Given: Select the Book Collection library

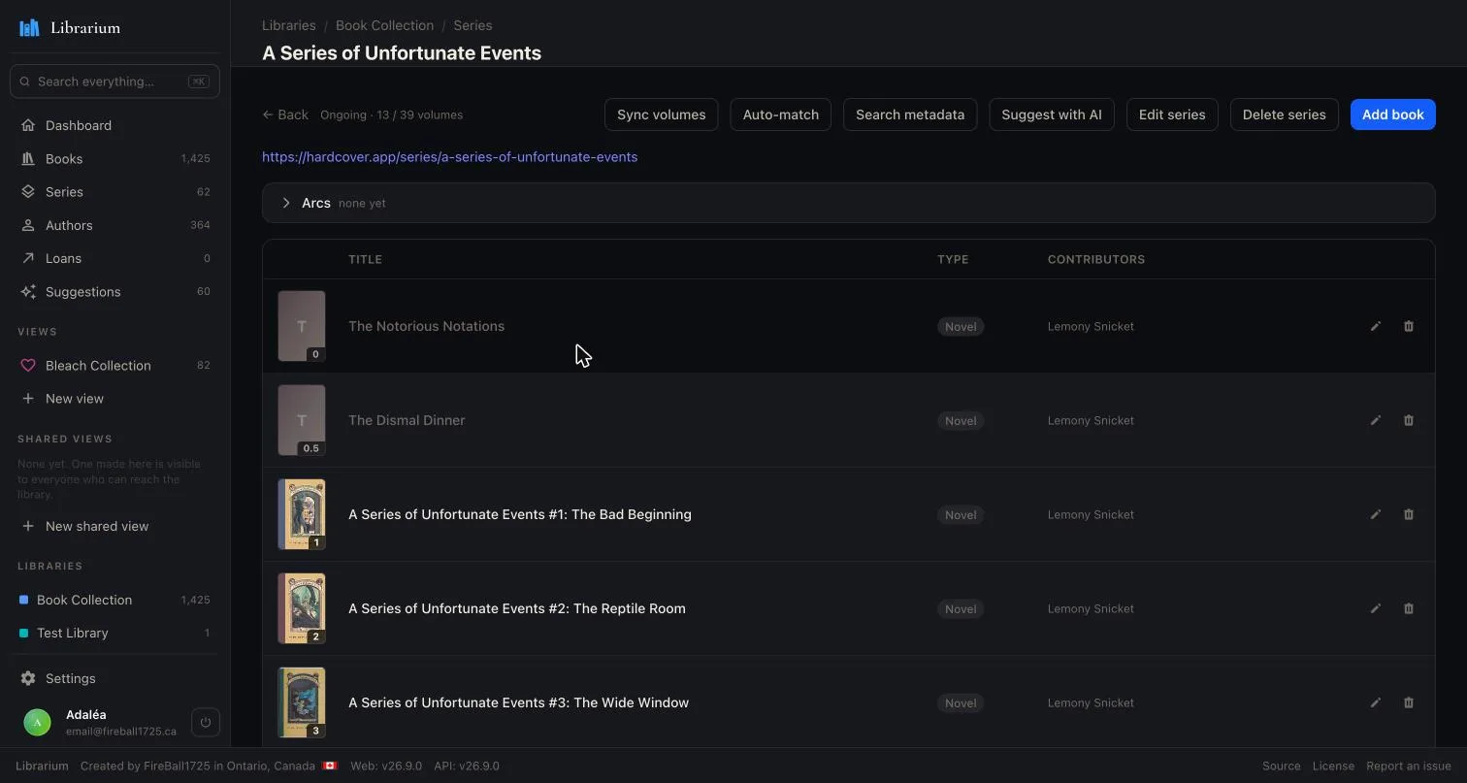Looking at the screenshot, I should click(x=114, y=600).
